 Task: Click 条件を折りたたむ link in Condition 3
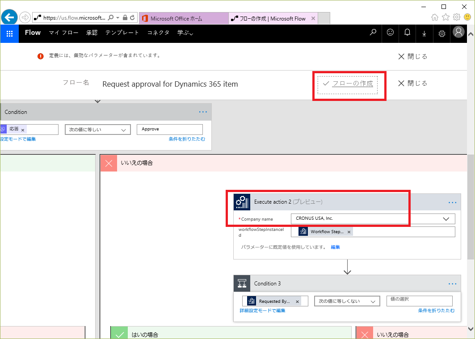click(436, 310)
